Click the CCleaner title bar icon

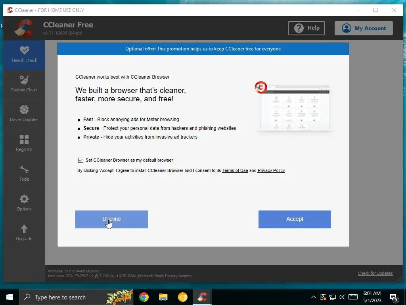[10, 10]
